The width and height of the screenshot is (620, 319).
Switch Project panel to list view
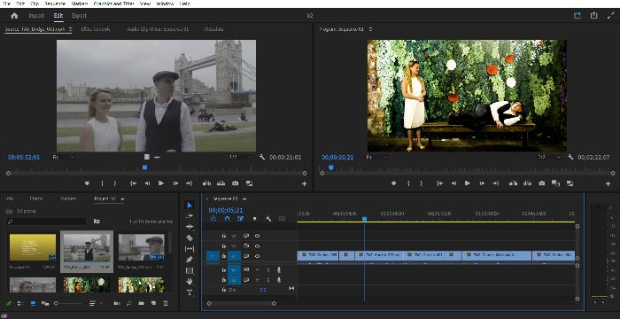(x=21, y=303)
